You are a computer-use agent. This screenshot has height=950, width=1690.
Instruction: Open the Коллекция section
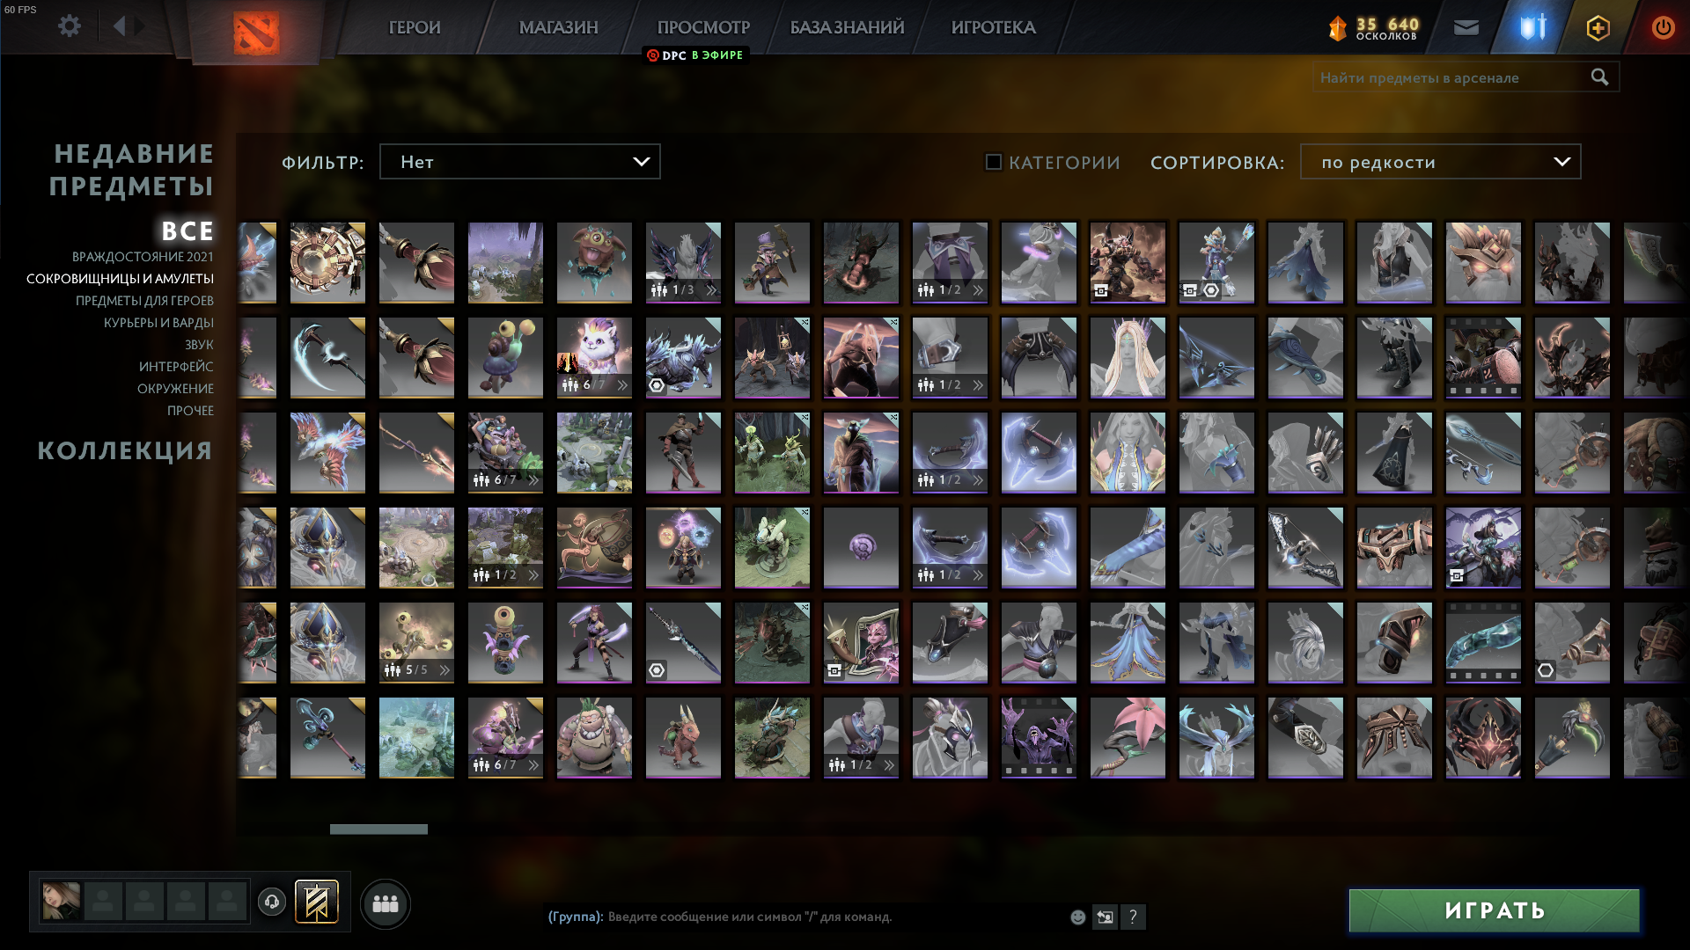pyautogui.click(x=125, y=451)
